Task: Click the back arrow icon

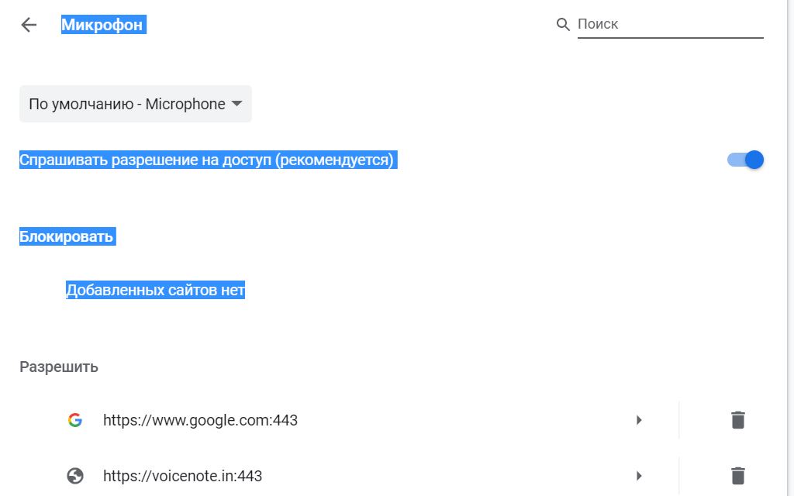Action: [29, 25]
